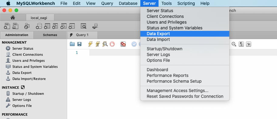The image size is (277, 119).
Task: Open the File menu
Action: 64,3
